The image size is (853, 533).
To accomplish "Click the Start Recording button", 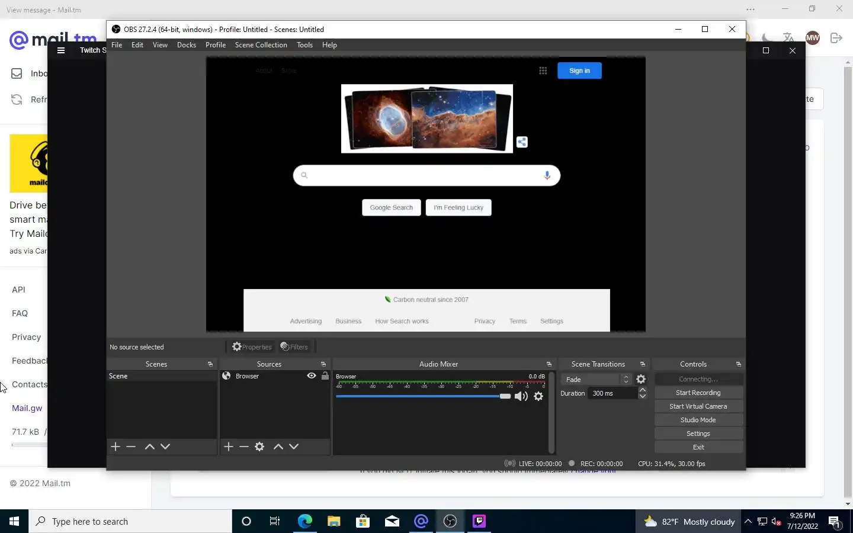I will pyautogui.click(x=698, y=393).
